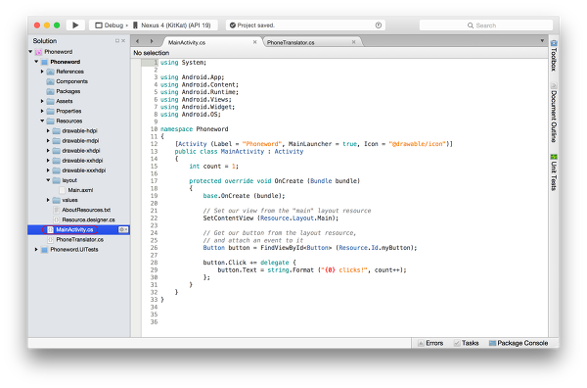Open the tab list dropdown arrow
The image size is (587, 388).
tap(542, 41)
